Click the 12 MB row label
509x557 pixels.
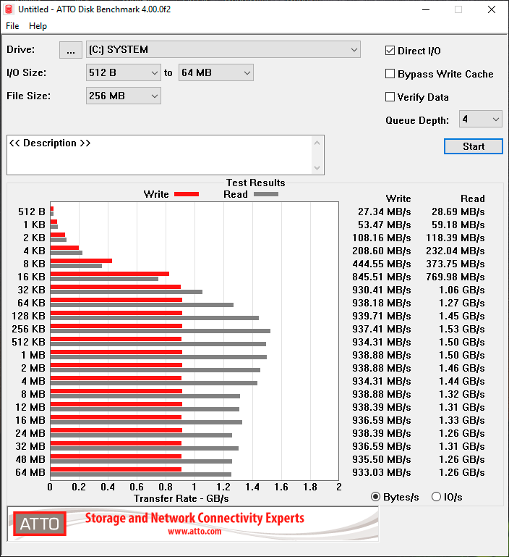(x=30, y=407)
